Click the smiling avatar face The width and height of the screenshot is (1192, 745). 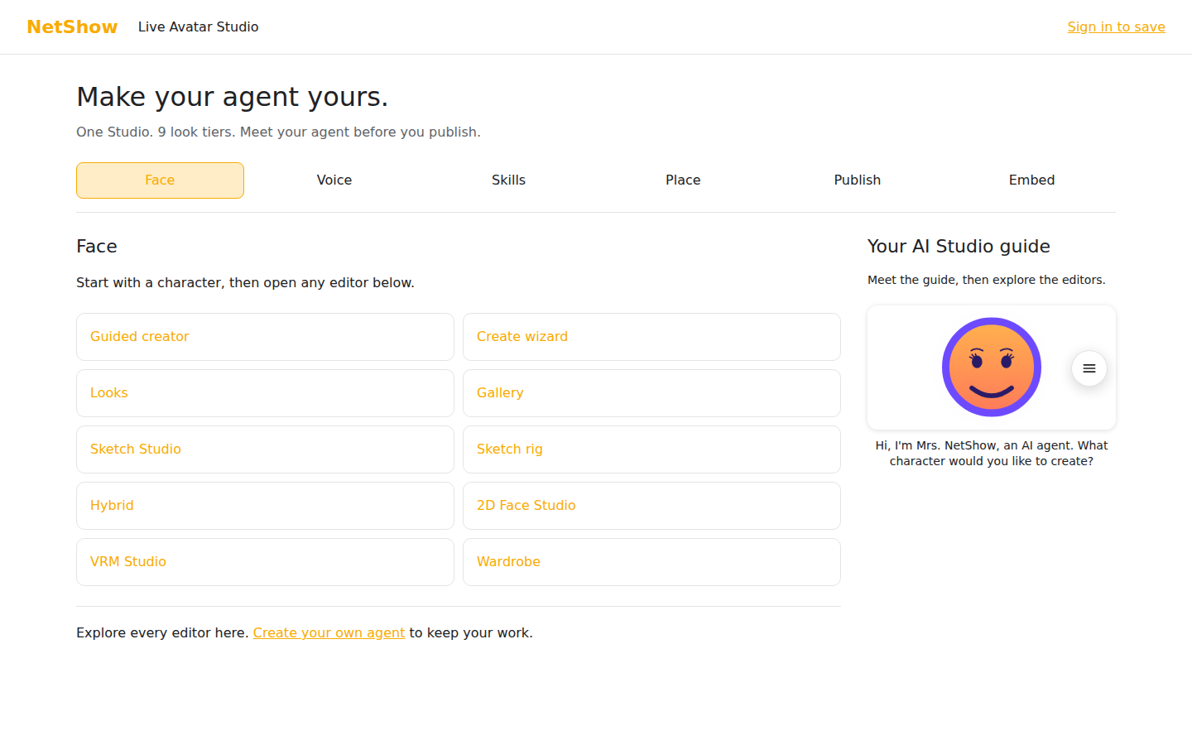[x=992, y=367]
